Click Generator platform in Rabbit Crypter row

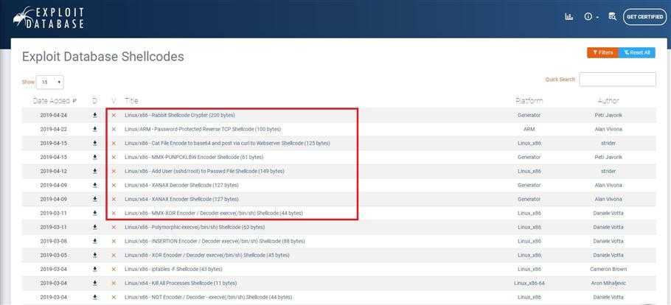pyautogui.click(x=529, y=115)
